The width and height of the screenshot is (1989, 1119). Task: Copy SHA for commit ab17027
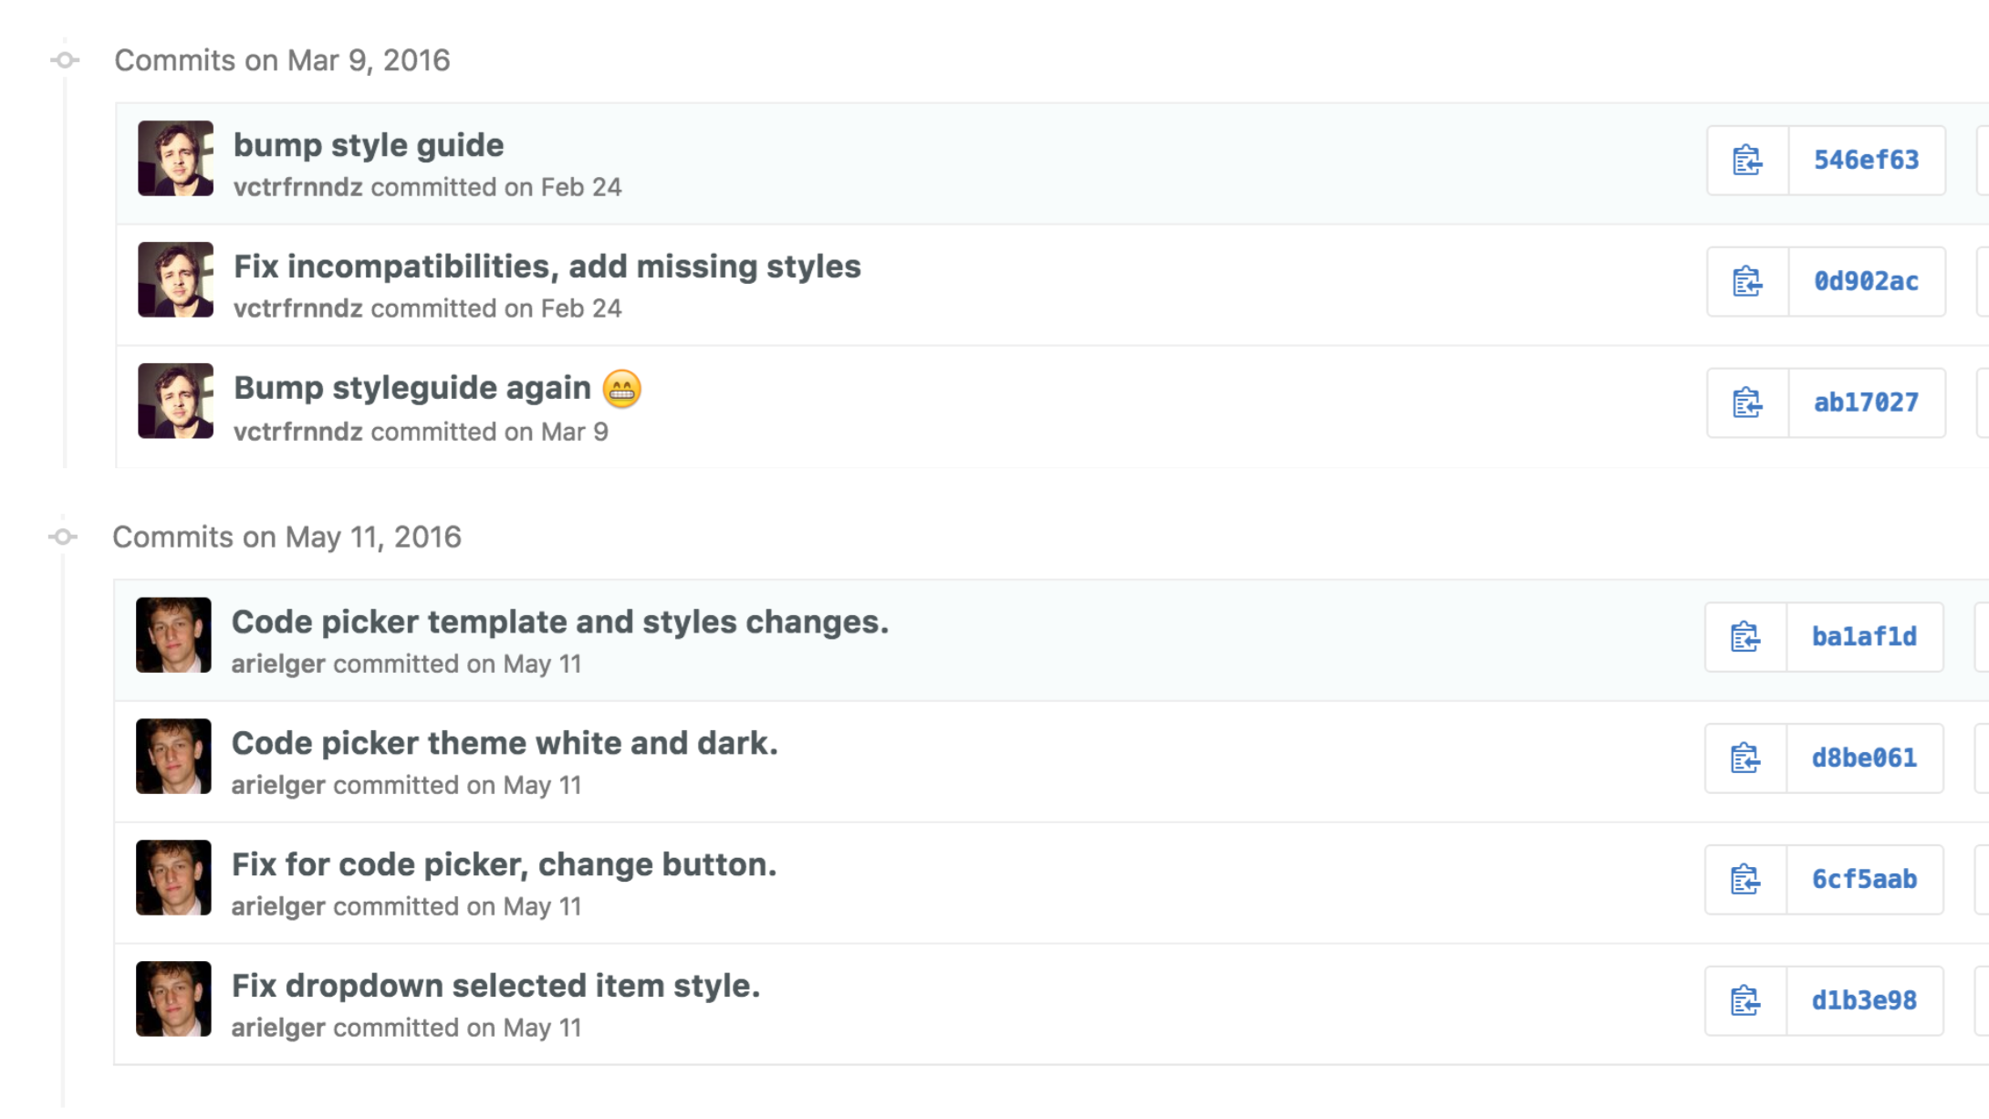[x=1747, y=403]
